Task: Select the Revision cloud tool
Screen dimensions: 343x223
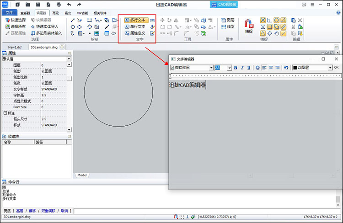Action: coord(114,33)
